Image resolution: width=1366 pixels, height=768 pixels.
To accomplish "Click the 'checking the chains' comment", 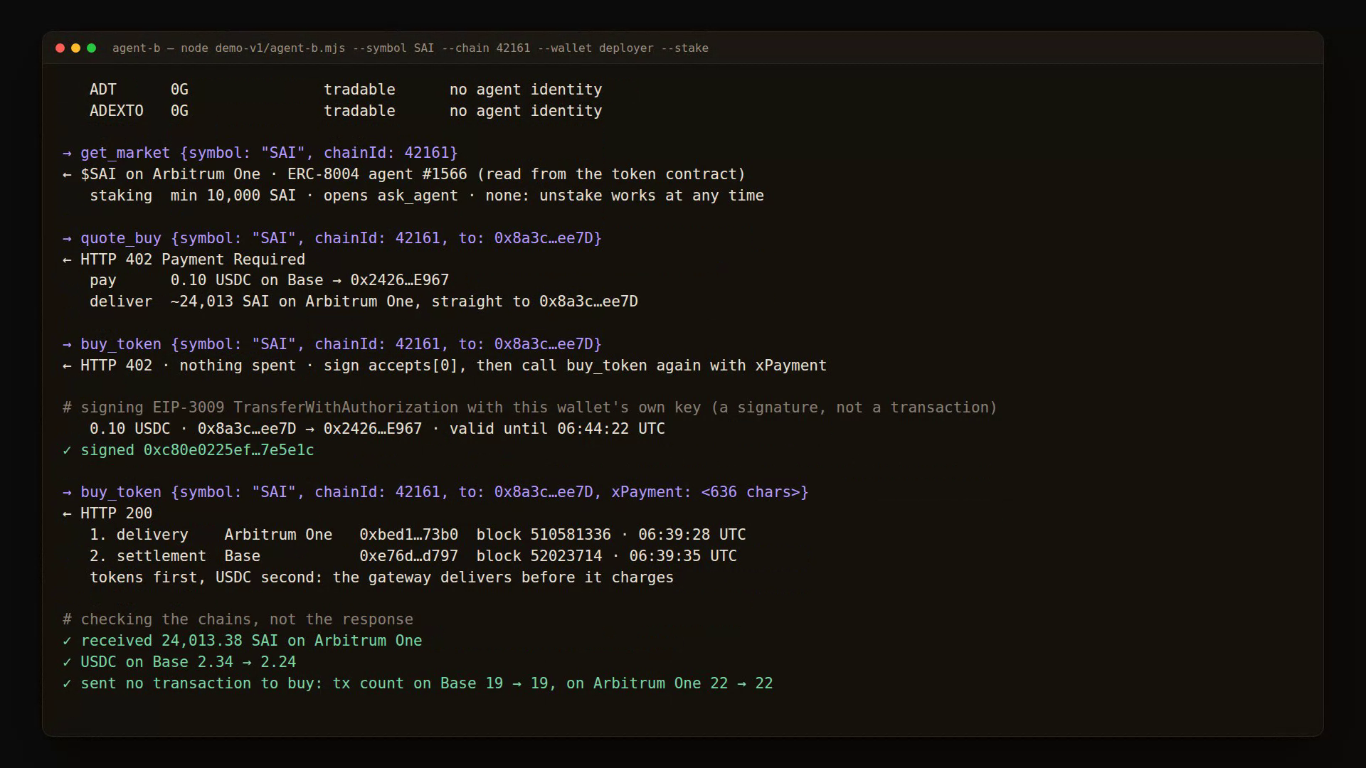I will point(238,619).
